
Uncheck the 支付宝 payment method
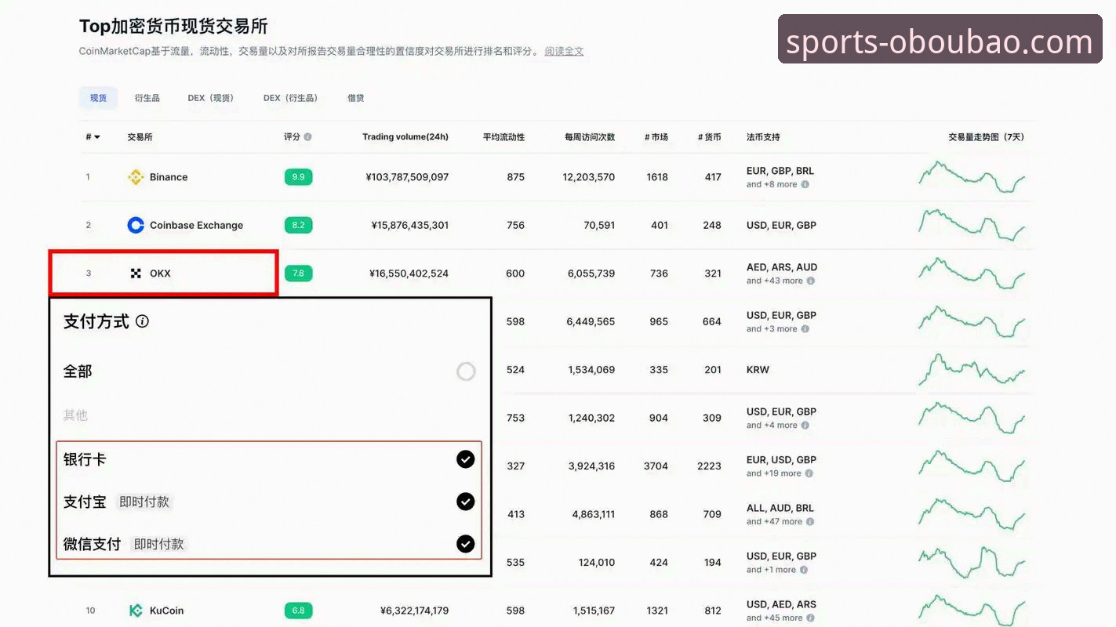466,502
